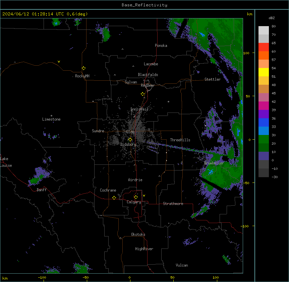Click the Sylvan label

(x=131, y=82)
